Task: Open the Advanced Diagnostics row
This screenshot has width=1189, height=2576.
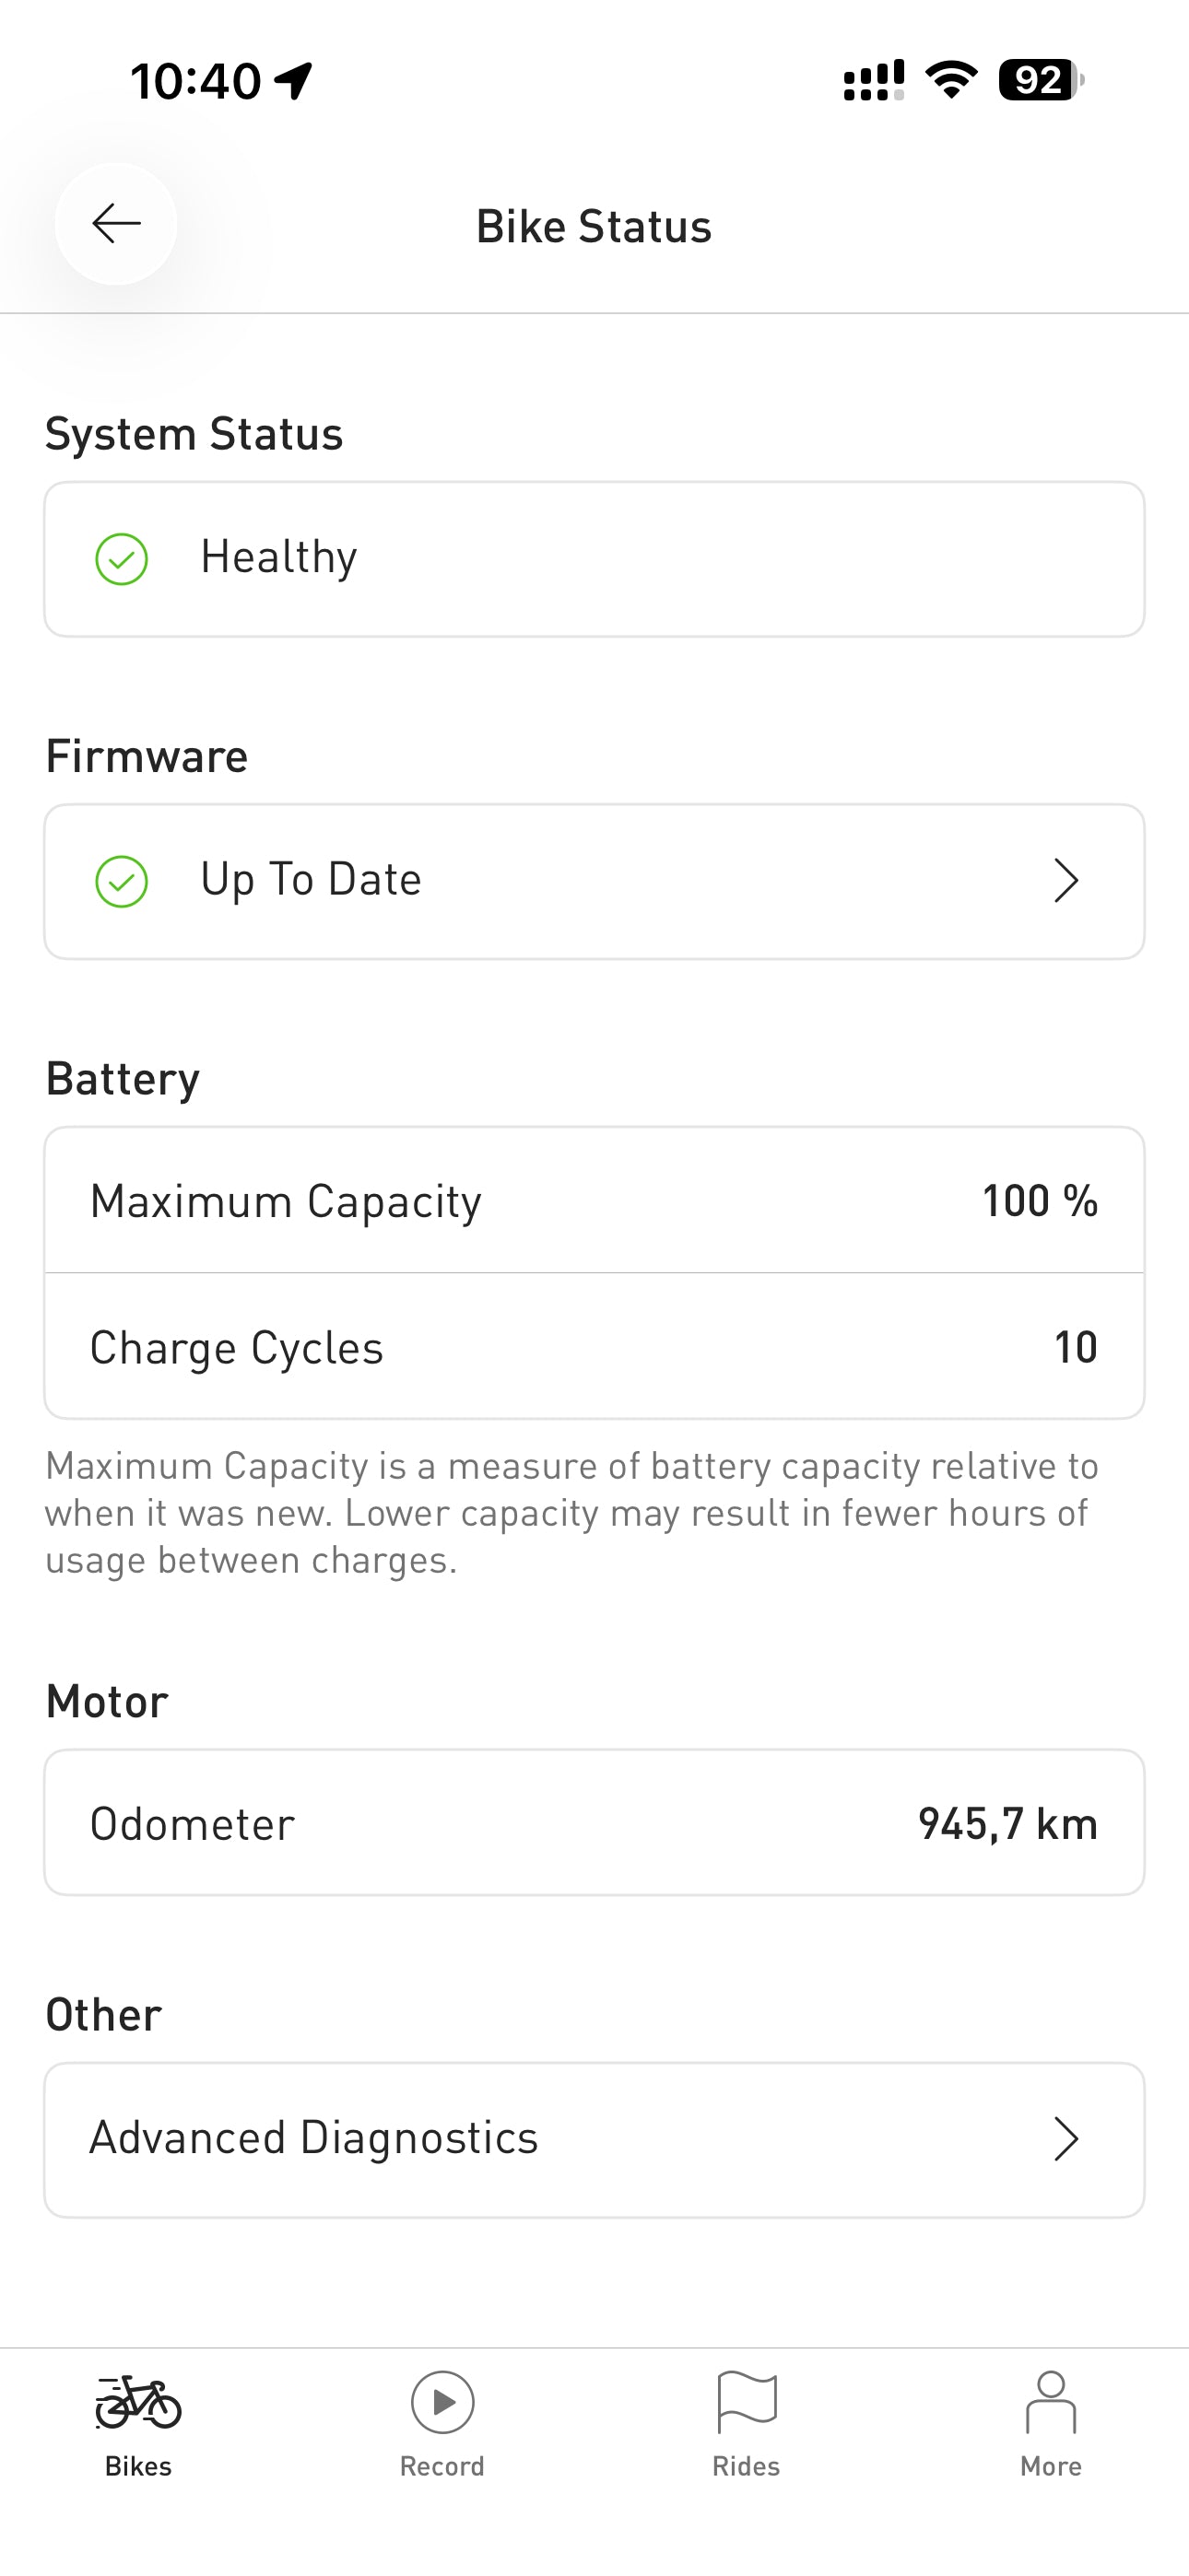Action: coord(594,2139)
